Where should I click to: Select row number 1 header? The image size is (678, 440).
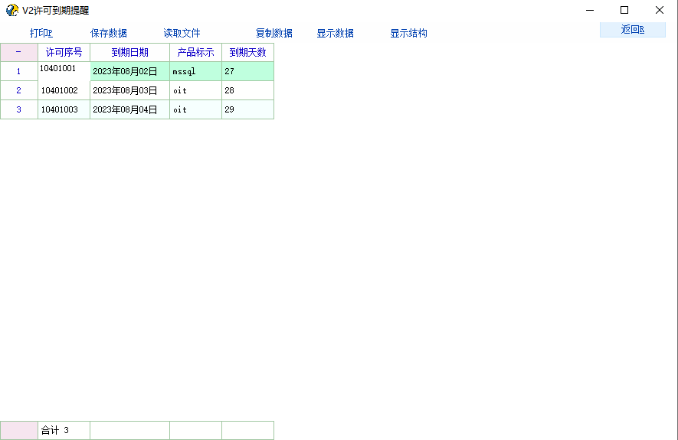(x=18, y=71)
